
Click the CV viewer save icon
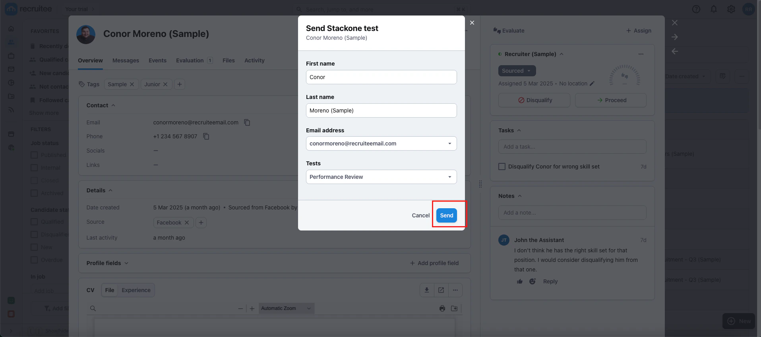[x=454, y=308]
